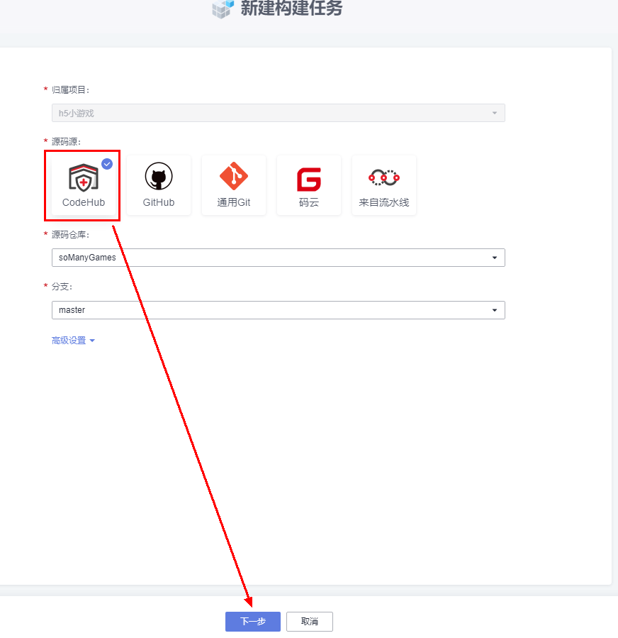The image size is (618, 638).
Task: Click the 新建构建任务 page title
Action: pos(292,8)
